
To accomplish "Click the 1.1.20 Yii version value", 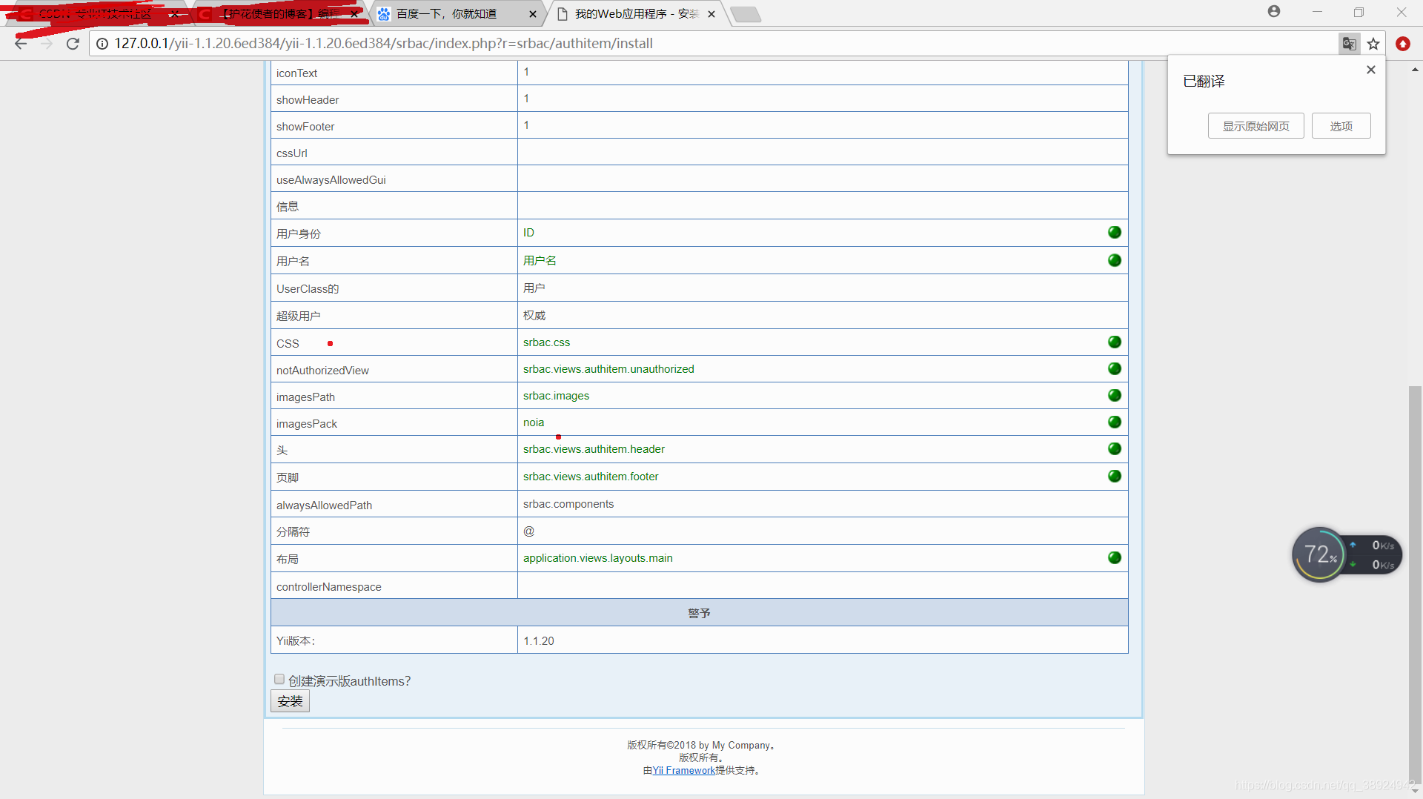I will click(x=539, y=641).
